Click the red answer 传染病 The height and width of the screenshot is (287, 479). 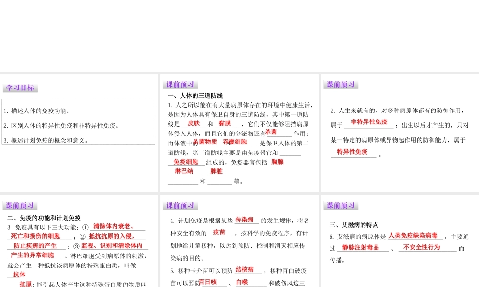[244, 220]
